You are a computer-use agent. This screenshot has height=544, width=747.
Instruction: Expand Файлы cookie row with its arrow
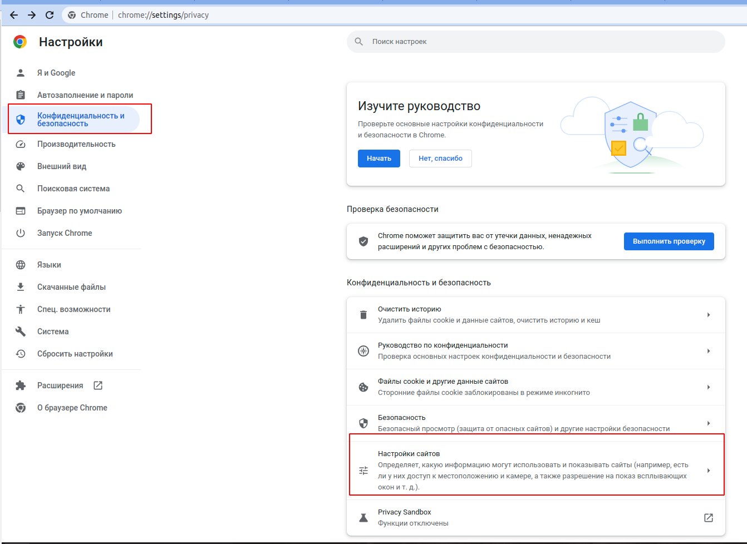(x=709, y=387)
